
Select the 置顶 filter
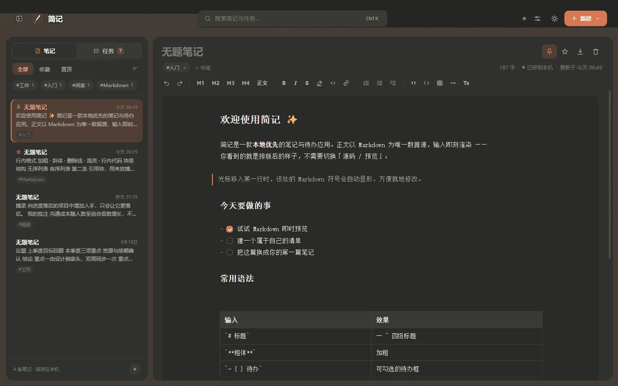pos(67,69)
